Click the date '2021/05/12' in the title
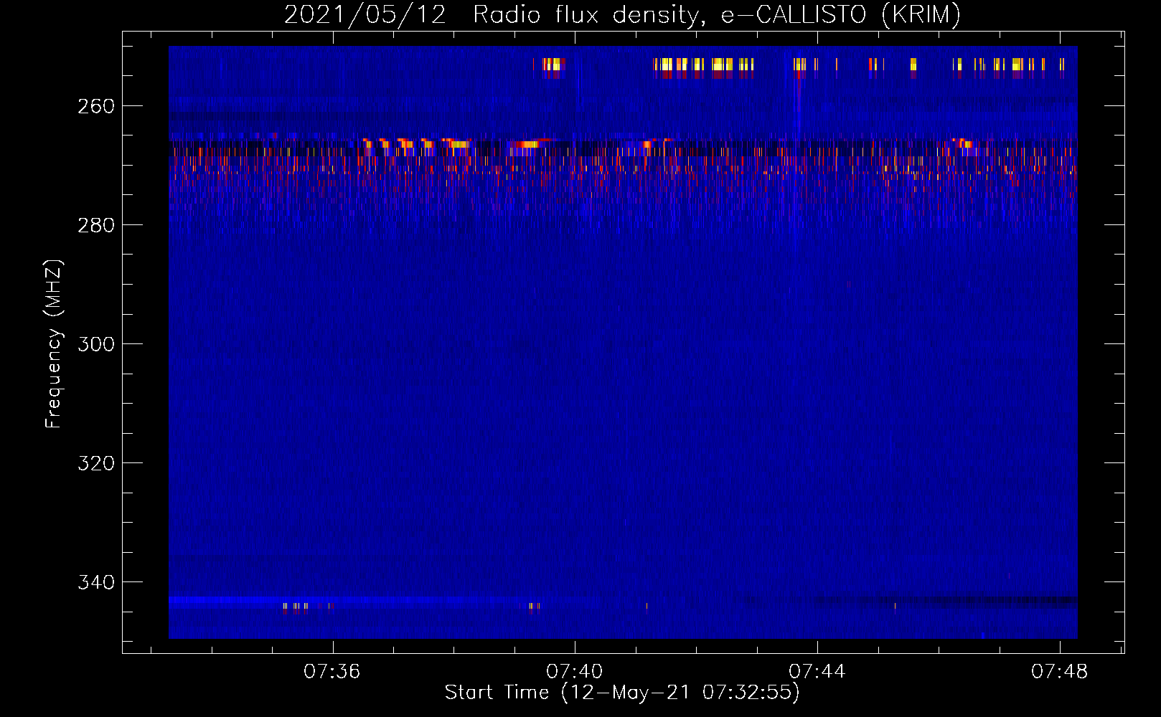Screen dimensions: 1161x717 [x=365, y=14]
